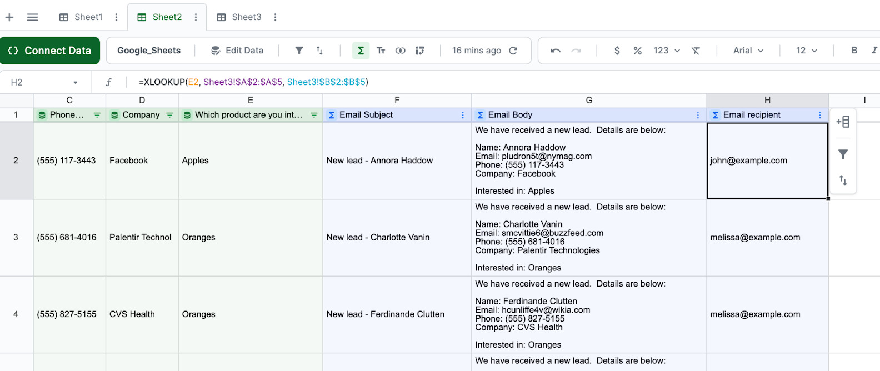Click the Email Body header cell
This screenshot has height=371, width=880.
point(589,115)
